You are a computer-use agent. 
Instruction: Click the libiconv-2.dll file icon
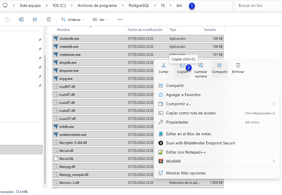tap(56, 183)
